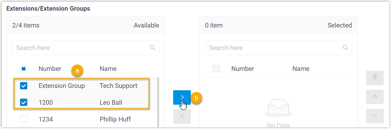Click the move-up chevron button
Image resolution: width=391 pixels, height=129 pixels.
pos(375,97)
